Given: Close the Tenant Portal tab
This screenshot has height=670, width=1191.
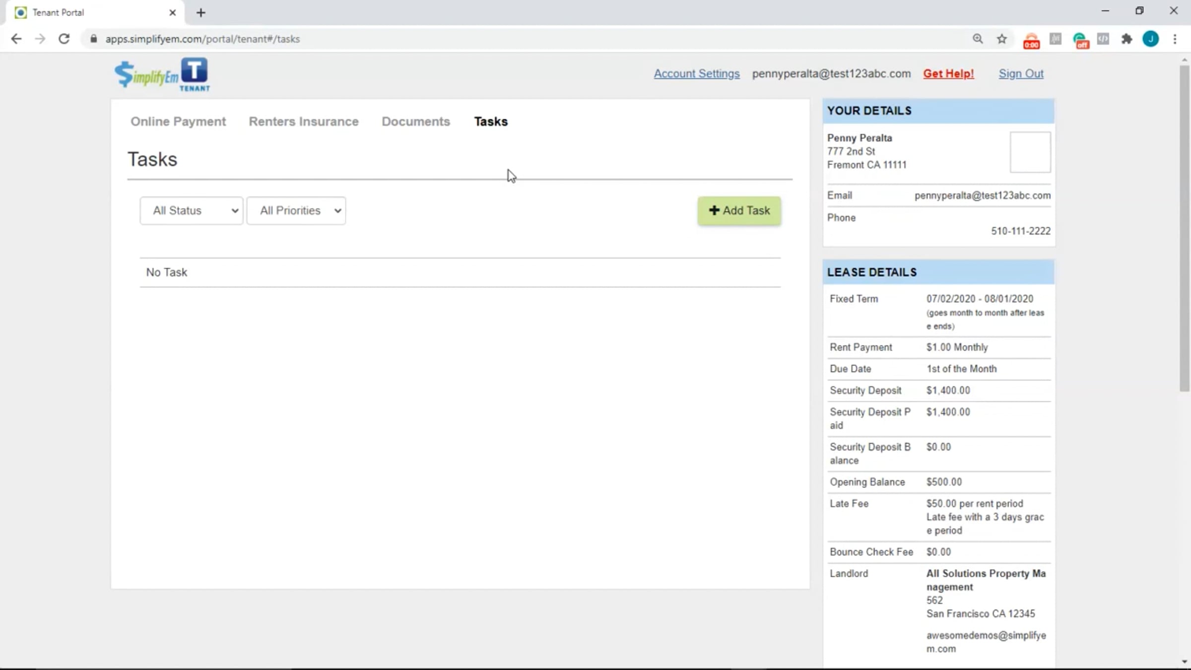Looking at the screenshot, I should point(172,13).
